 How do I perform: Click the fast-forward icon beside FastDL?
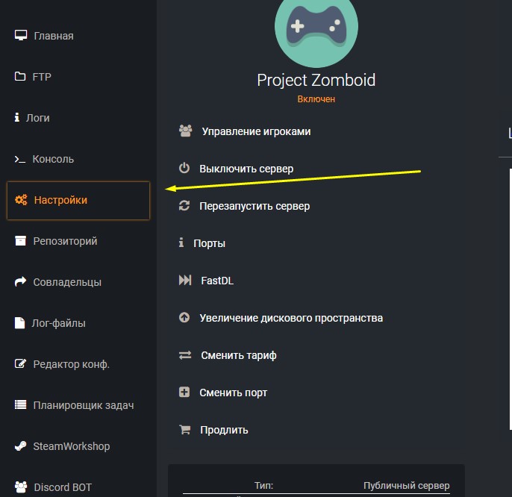185,281
